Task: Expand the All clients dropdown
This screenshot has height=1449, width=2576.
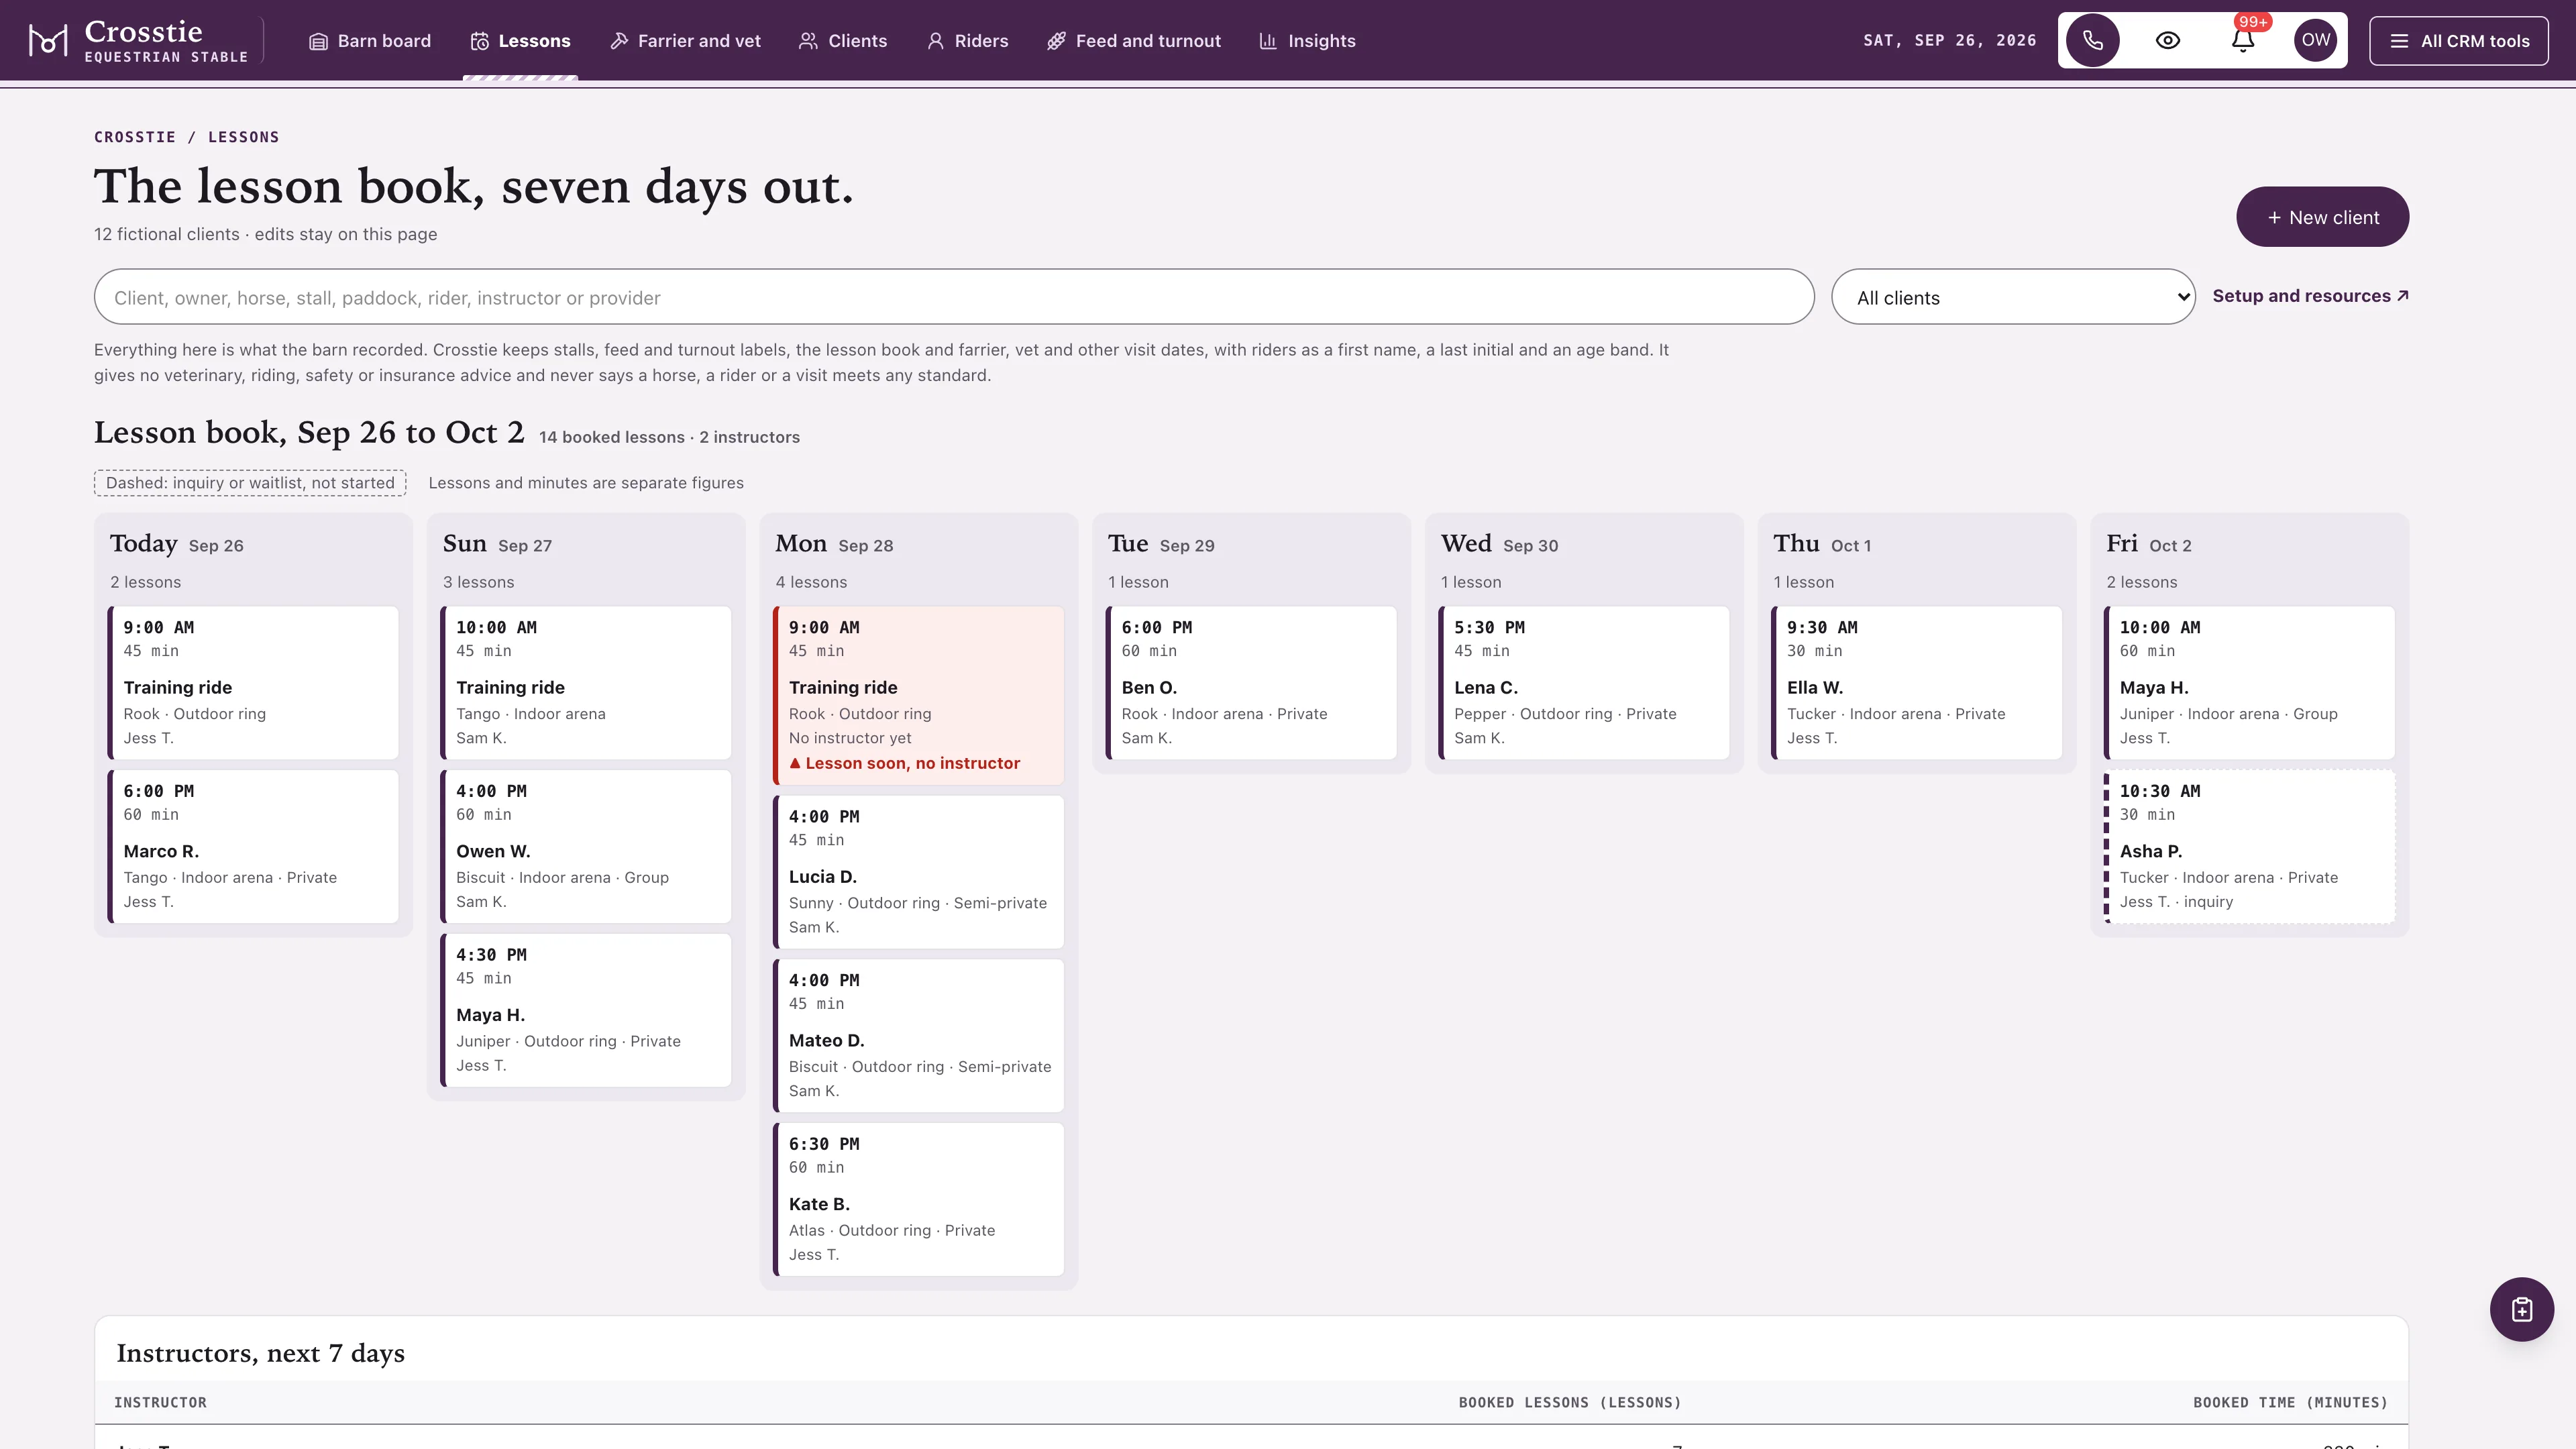Action: pos(2012,297)
